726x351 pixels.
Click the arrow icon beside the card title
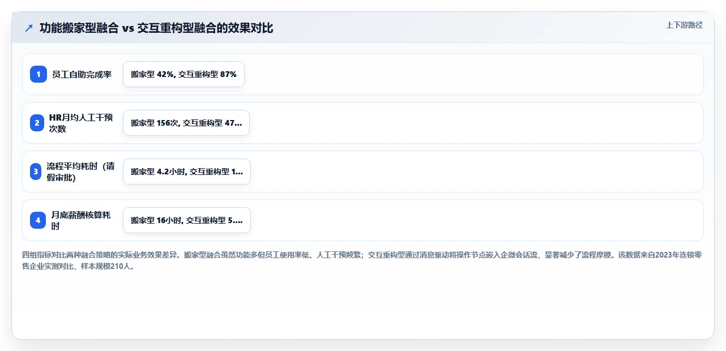pos(29,28)
